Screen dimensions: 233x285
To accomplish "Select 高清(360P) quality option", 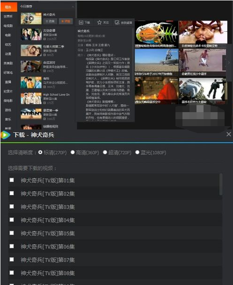I will coord(73,152).
